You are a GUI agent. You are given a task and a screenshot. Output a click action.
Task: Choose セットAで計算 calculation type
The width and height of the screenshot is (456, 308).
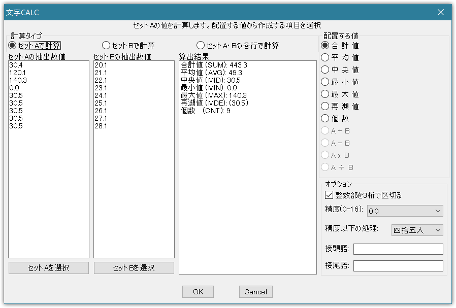tap(13, 46)
